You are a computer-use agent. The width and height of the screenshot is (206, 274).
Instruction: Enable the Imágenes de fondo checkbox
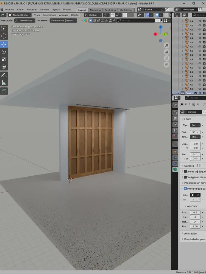(185, 177)
